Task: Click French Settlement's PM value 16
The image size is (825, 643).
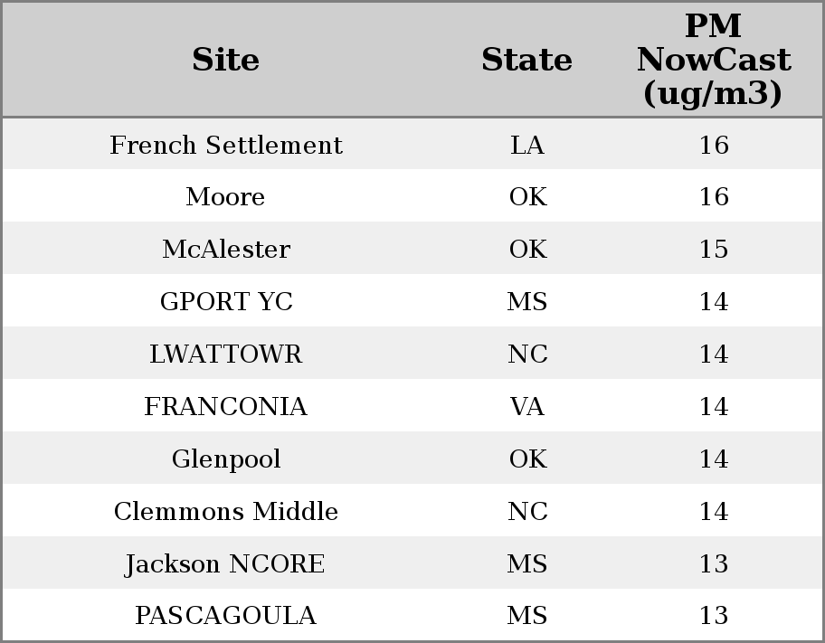Action: coord(714,145)
